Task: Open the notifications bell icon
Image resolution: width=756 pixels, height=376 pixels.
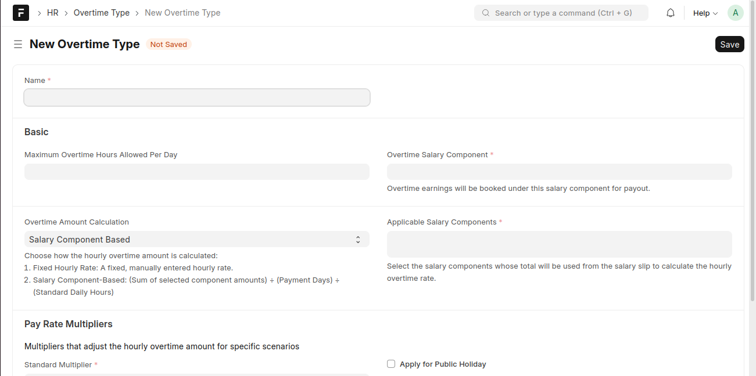Action: [671, 13]
